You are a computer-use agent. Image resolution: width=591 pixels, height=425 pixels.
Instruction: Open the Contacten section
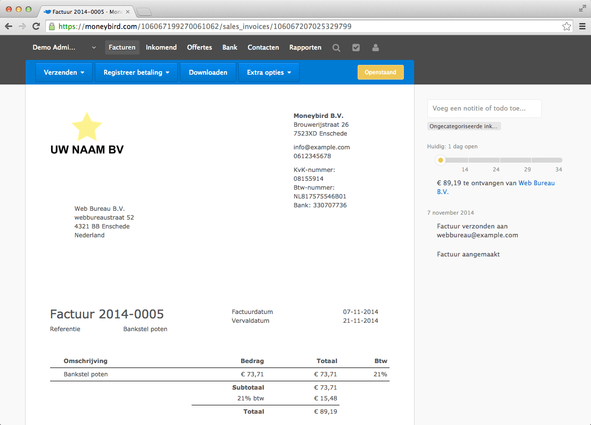pos(263,47)
